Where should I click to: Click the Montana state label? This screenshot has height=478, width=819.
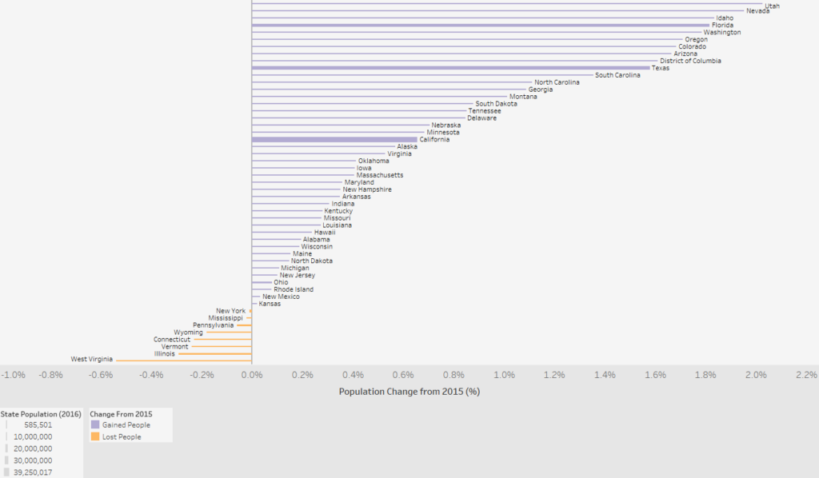tap(523, 97)
